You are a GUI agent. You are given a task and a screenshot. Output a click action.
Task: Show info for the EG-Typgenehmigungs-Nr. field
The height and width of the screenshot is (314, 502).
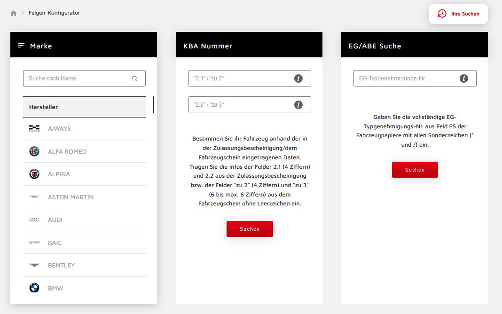point(464,78)
